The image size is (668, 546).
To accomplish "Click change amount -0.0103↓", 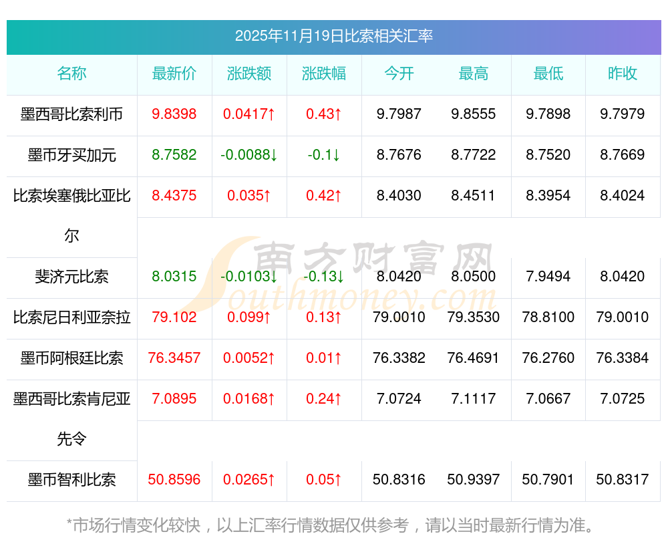I will (248, 276).
